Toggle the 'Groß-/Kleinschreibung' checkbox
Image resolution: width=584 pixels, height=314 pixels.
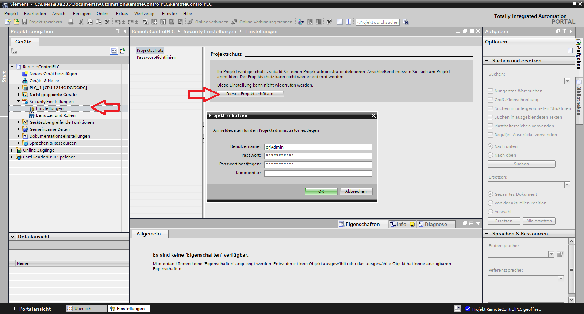(x=491, y=100)
